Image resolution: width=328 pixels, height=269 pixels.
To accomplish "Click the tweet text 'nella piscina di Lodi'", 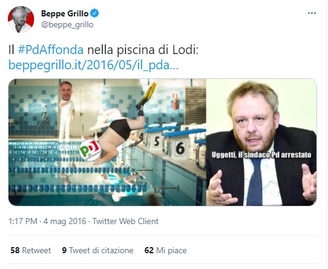I will (143, 50).
